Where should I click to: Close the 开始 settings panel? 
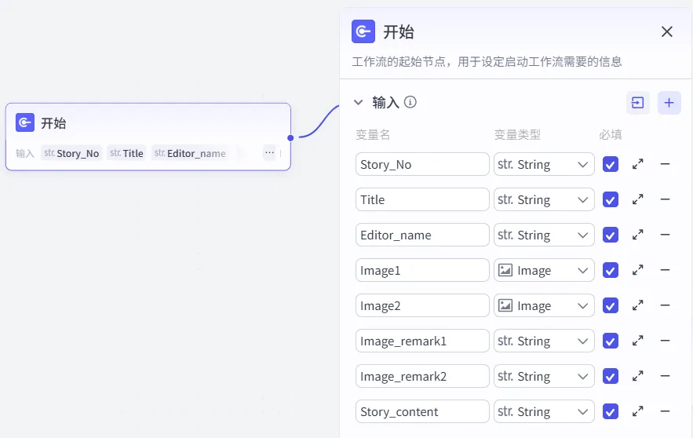click(667, 31)
